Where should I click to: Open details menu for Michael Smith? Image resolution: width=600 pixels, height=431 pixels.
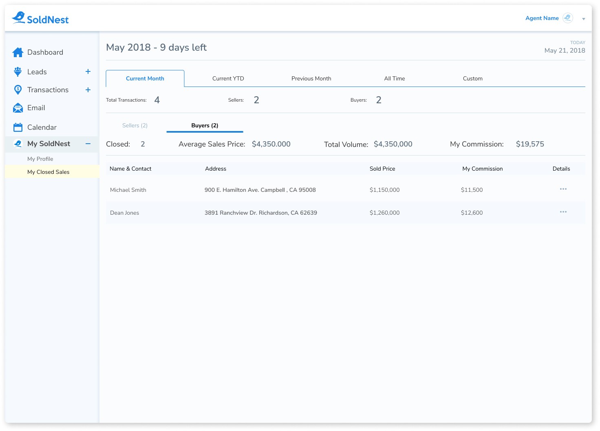(x=563, y=189)
